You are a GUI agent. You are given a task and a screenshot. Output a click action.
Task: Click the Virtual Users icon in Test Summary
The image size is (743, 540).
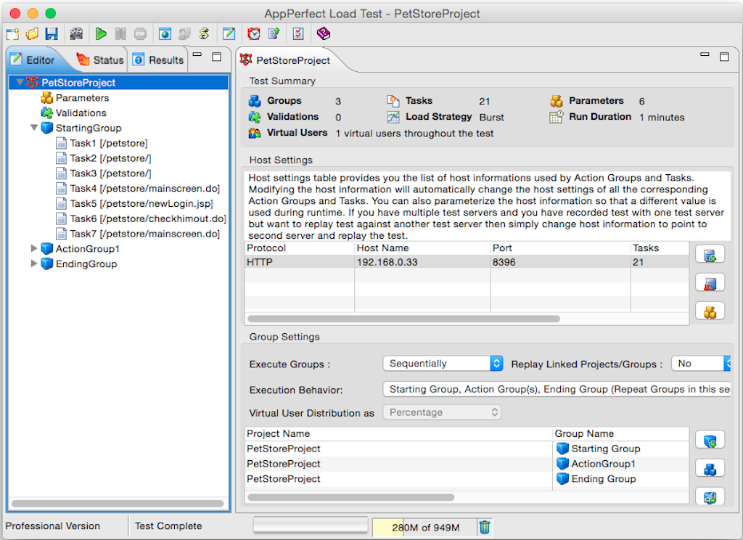(255, 134)
